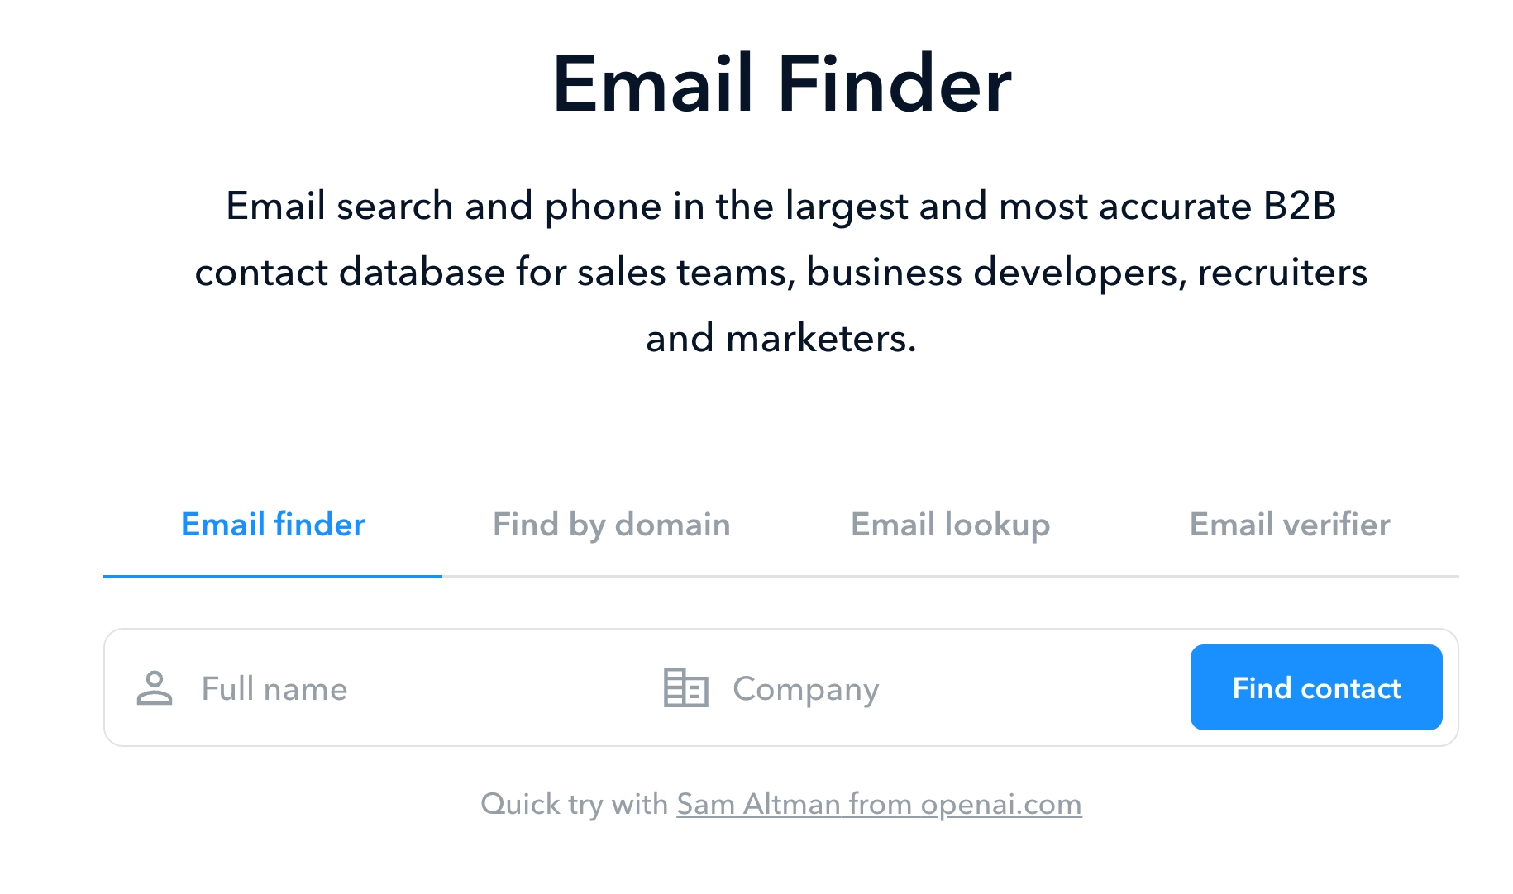Viewport: 1513px width, 894px height.
Task: Open the Email lookup tab
Action: 949,524
